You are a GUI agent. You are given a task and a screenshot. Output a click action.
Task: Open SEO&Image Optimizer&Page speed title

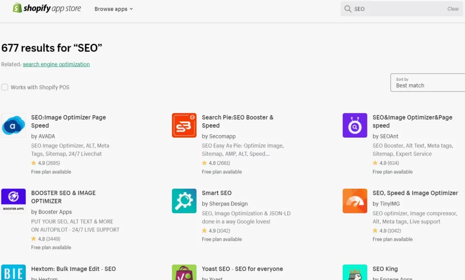pyautogui.click(x=412, y=122)
